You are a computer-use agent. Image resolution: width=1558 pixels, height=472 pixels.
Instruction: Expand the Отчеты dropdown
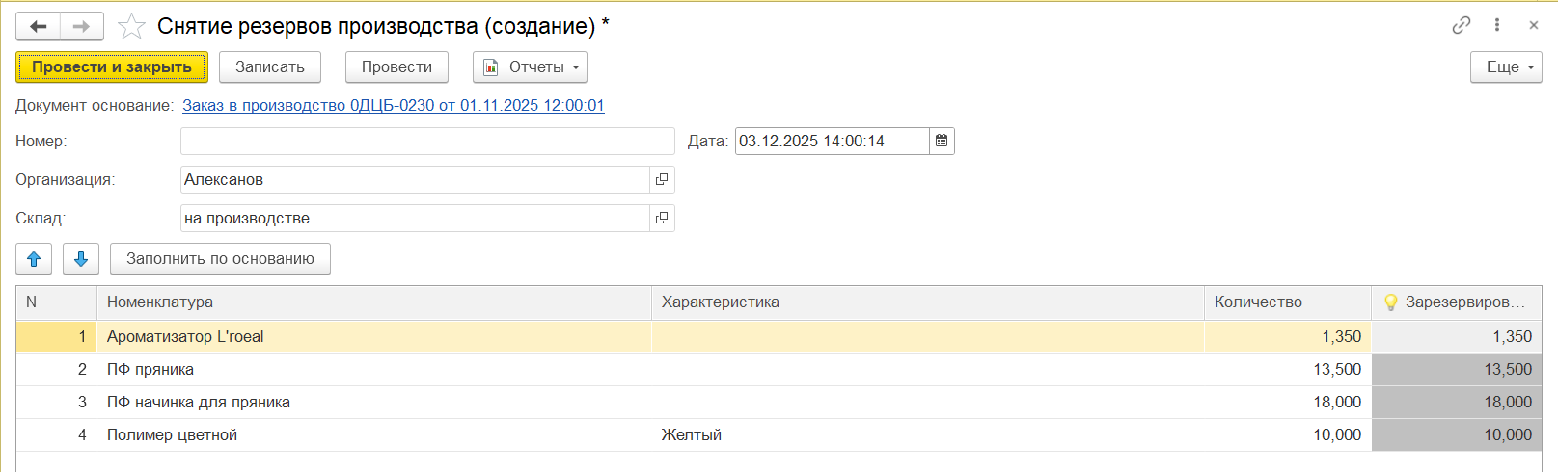point(530,67)
